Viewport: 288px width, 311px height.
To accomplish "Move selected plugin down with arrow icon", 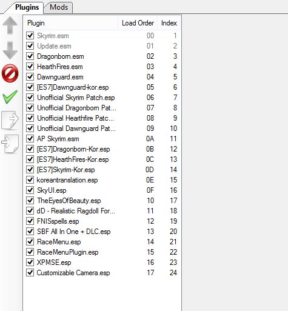I will (10, 50).
